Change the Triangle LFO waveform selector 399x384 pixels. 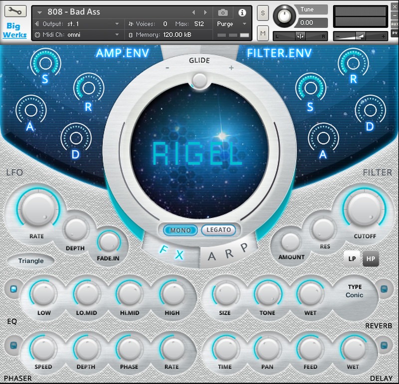31,261
